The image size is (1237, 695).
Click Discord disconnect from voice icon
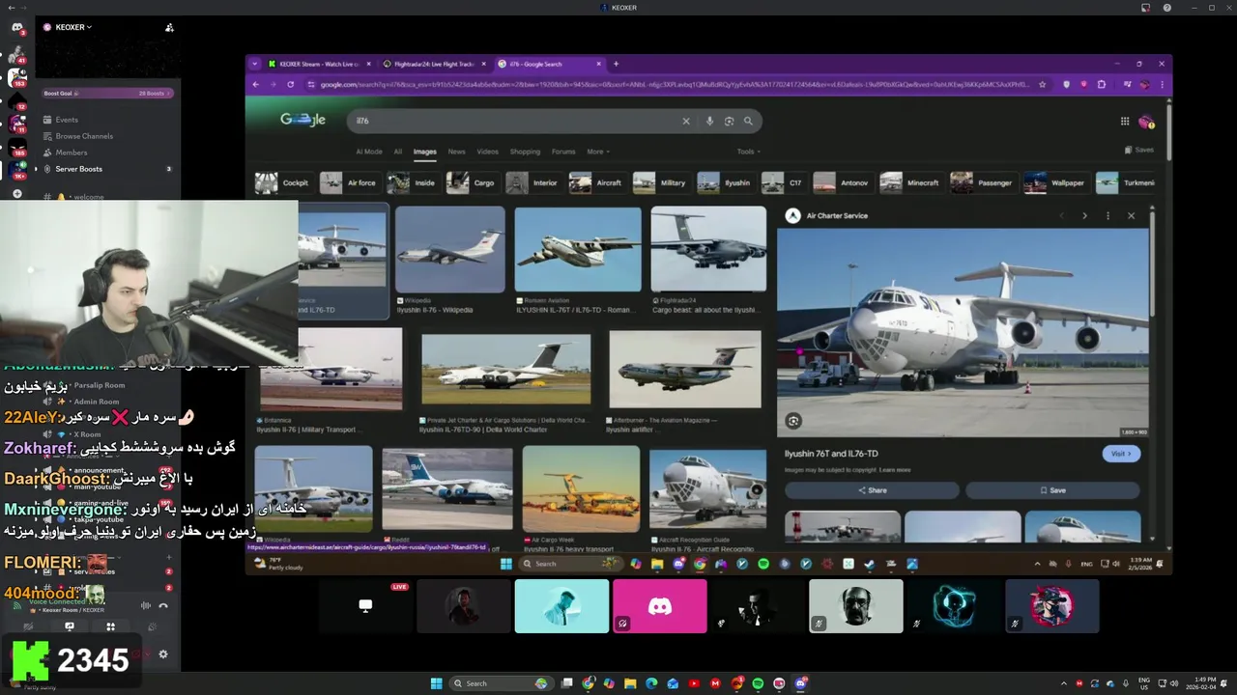[163, 605]
